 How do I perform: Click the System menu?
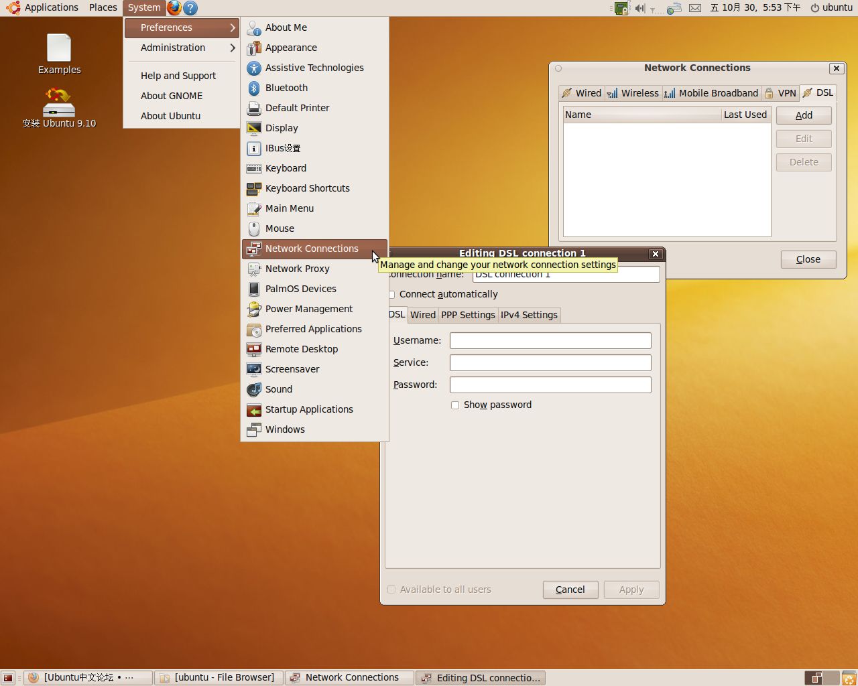click(144, 8)
